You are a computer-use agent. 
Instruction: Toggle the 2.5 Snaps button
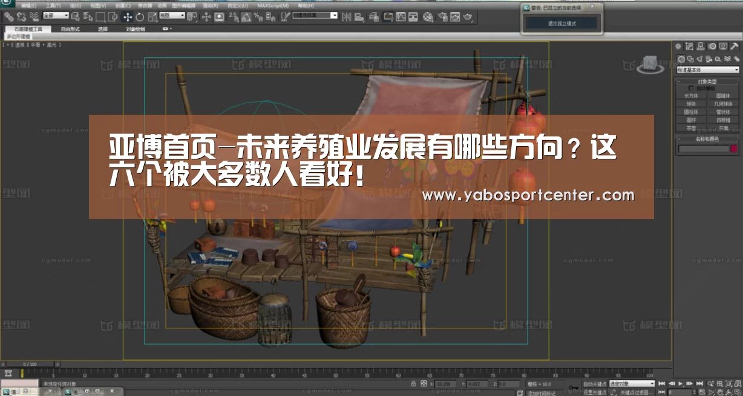(234, 16)
